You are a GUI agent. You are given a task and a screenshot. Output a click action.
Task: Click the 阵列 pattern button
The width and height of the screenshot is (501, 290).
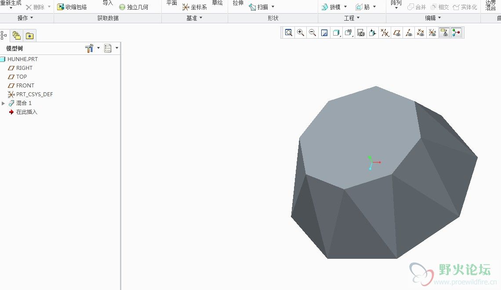[x=396, y=3]
